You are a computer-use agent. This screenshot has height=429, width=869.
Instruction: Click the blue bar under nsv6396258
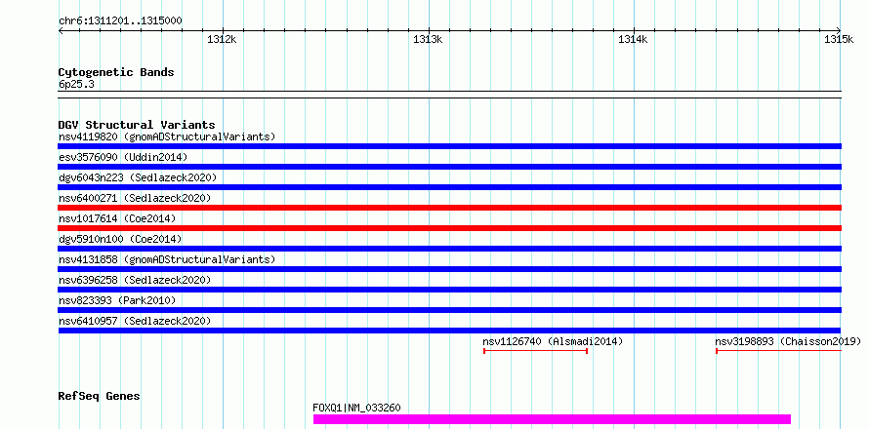450,290
